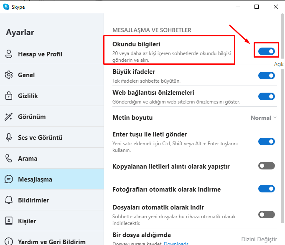285x245 pixels.
Task: Turn off Okundu bilgileri toggle
Action: (267, 51)
